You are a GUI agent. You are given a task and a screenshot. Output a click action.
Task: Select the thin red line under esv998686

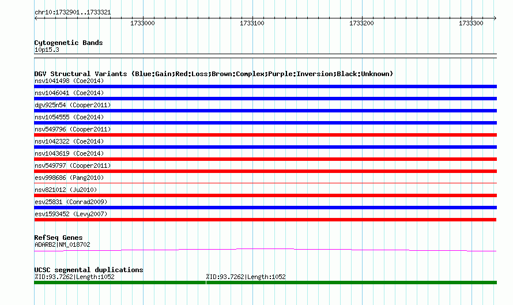265,183
